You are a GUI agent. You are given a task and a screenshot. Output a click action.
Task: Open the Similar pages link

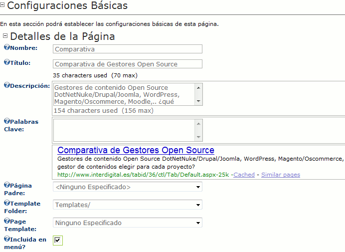pyautogui.click(x=281, y=175)
